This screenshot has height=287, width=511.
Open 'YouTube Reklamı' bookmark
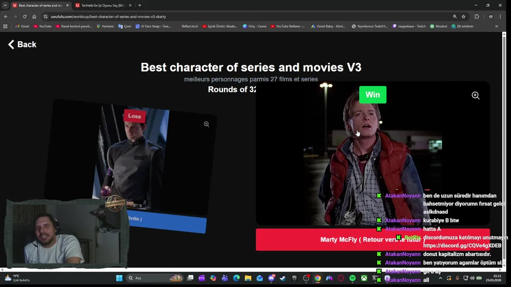(x=287, y=26)
